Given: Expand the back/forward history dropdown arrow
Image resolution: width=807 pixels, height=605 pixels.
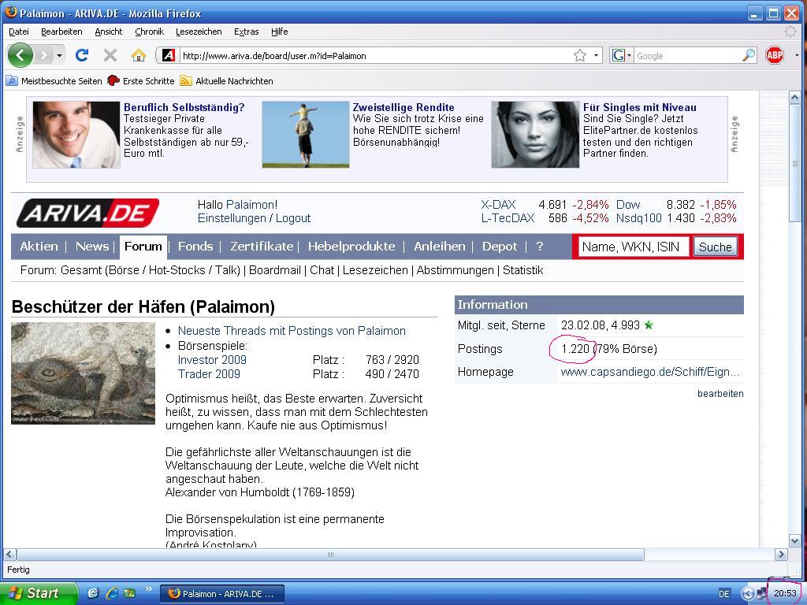Looking at the screenshot, I should pos(59,56).
